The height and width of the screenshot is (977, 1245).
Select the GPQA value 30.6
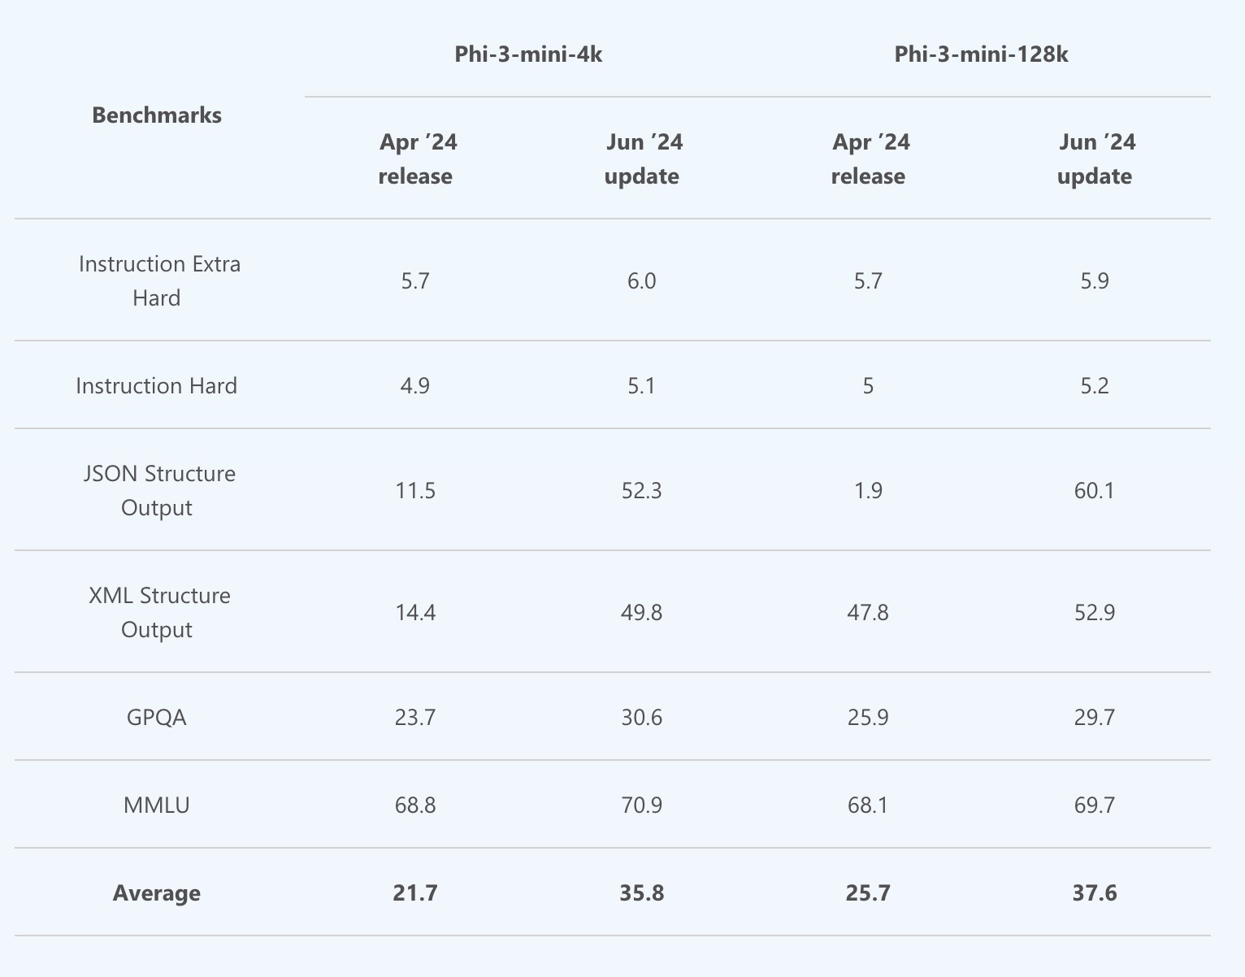click(641, 717)
